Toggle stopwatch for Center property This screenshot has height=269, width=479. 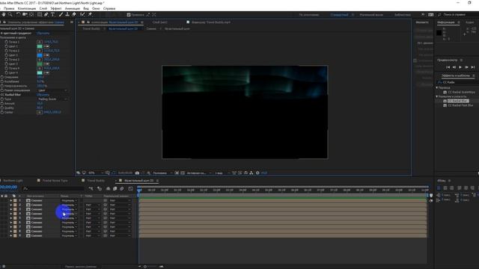2,112
